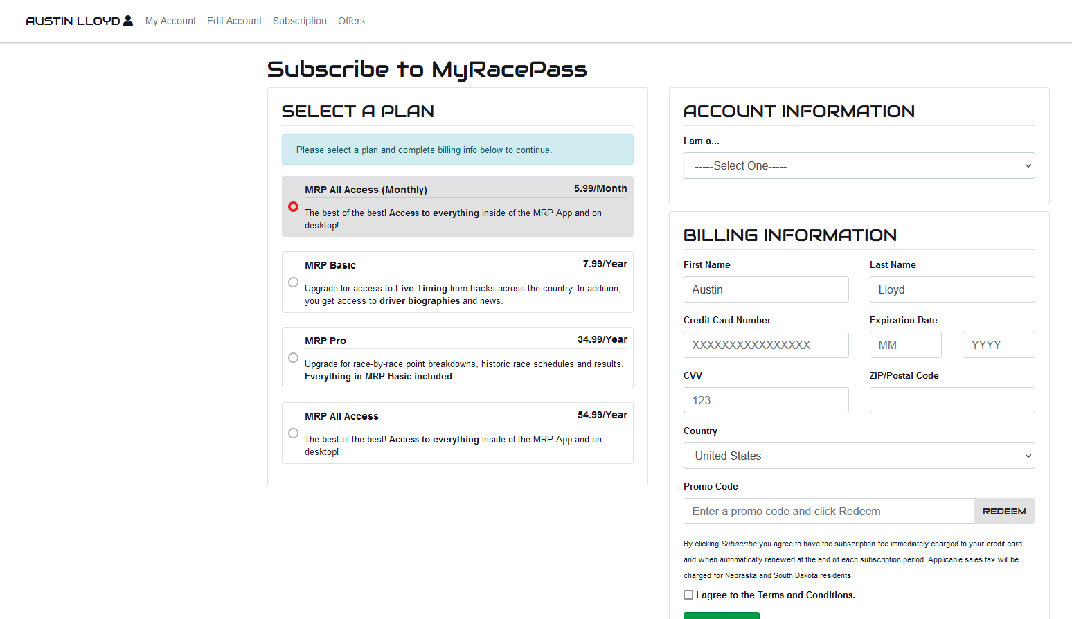The height and width of the screenshot is (619, 1072).
Task: Click the CVV field
Action: (x=766, y=400)
